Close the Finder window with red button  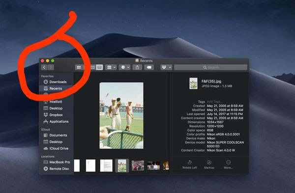[42, 61]
